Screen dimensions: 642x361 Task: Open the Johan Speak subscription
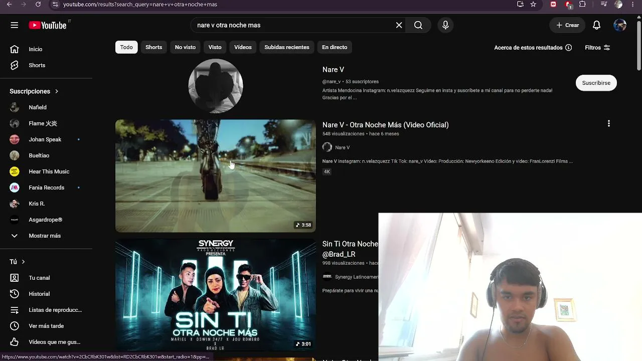tap(46, 139)
